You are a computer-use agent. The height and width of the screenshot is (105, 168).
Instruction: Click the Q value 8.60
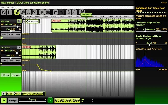154,43
